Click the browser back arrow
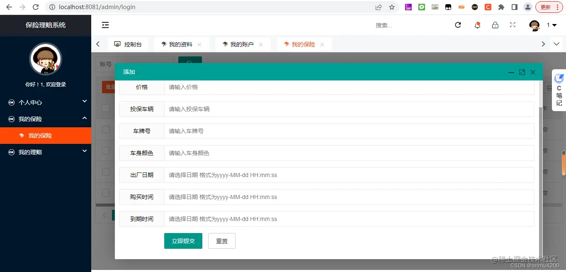The width and height of the screenshot is (566, 272). pyautogui.click(x=9, y=7)
